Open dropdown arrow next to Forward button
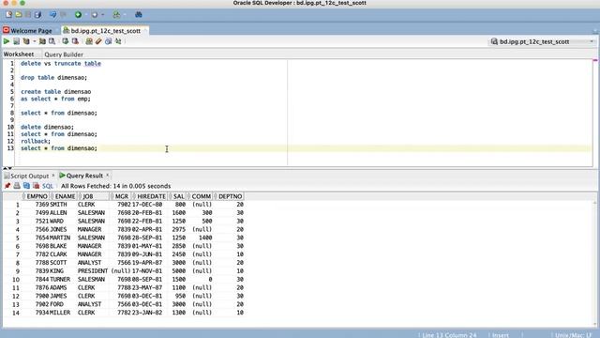600x338 pixels. tap(102, 15)
